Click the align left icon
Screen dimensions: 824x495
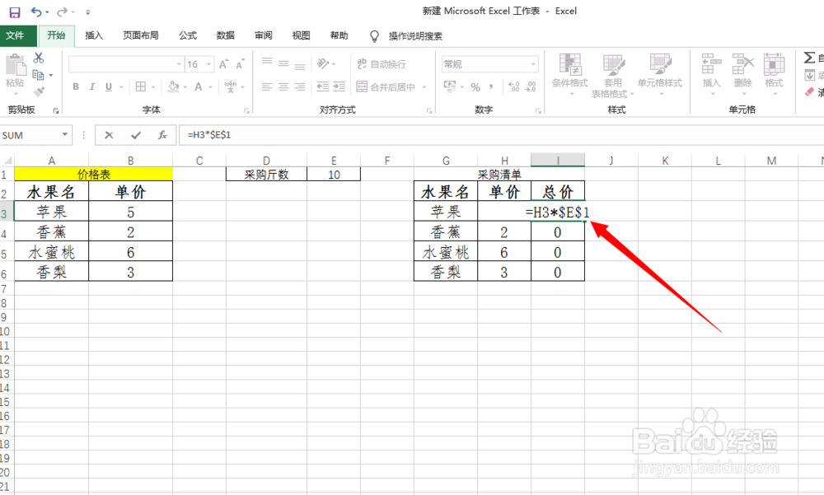(x=267, y=86)
